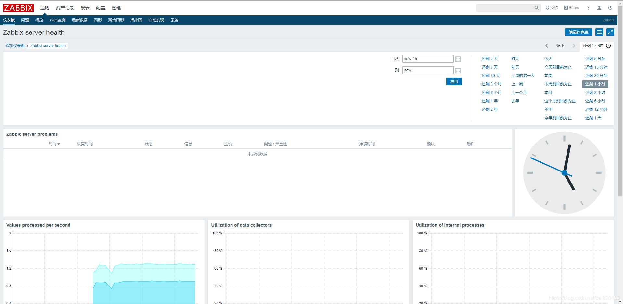Viewport: 623px width, 304px height.
Task: Choose time range 上一周
Action: point(517,84)
